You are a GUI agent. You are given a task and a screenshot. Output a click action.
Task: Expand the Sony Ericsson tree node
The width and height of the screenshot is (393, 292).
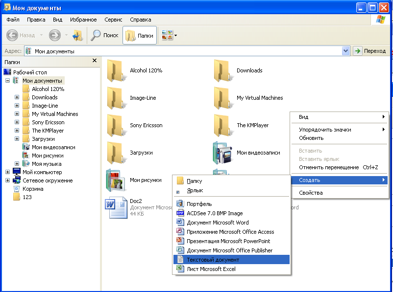point(17,122)
